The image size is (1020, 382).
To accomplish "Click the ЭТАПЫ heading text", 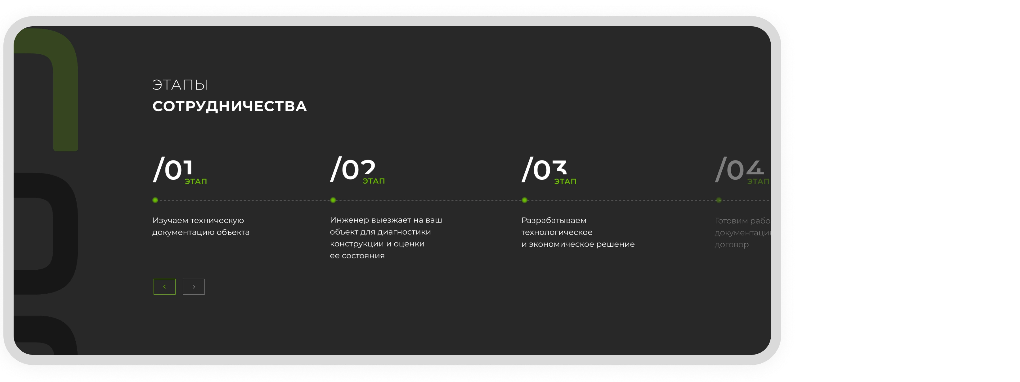I will pyautogui.click(x=180, y=85).
